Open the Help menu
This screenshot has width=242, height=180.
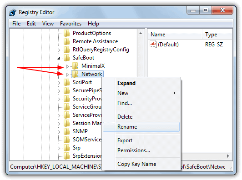(93, 24)
